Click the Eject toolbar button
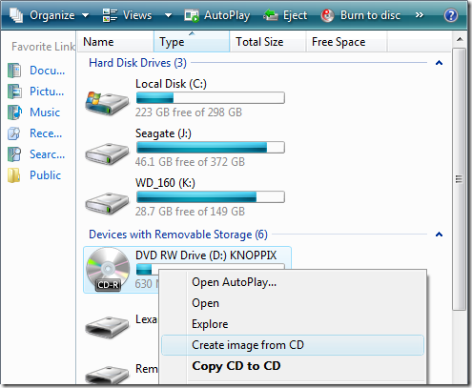Viewport: 472px width, 388px height. click(x=285, y=15)
